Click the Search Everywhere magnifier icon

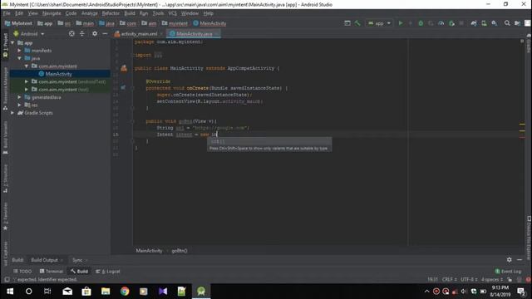[507, 23]
